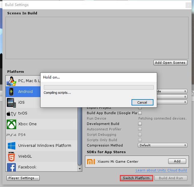Toggle the Script Debugging checkbox

[140, 135]
